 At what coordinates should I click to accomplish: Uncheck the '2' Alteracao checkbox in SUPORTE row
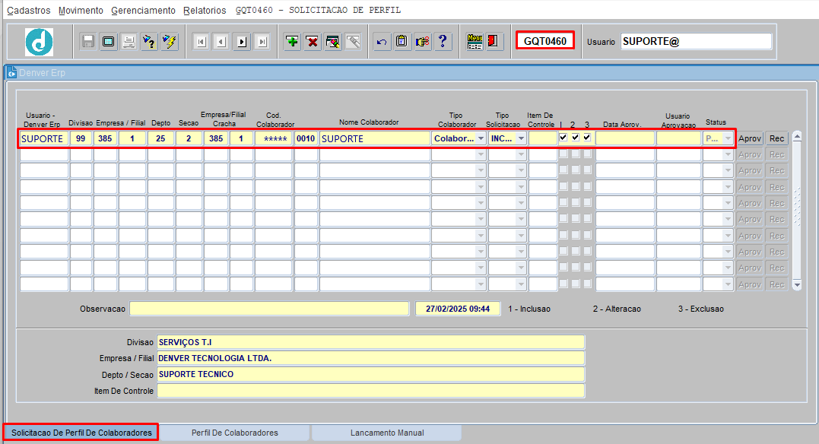pos(576,138)
